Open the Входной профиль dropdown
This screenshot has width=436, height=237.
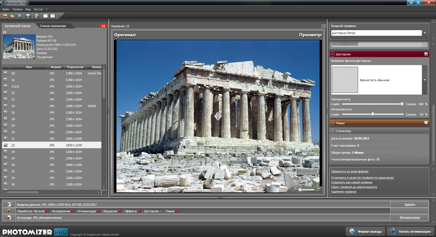point(425,33)
